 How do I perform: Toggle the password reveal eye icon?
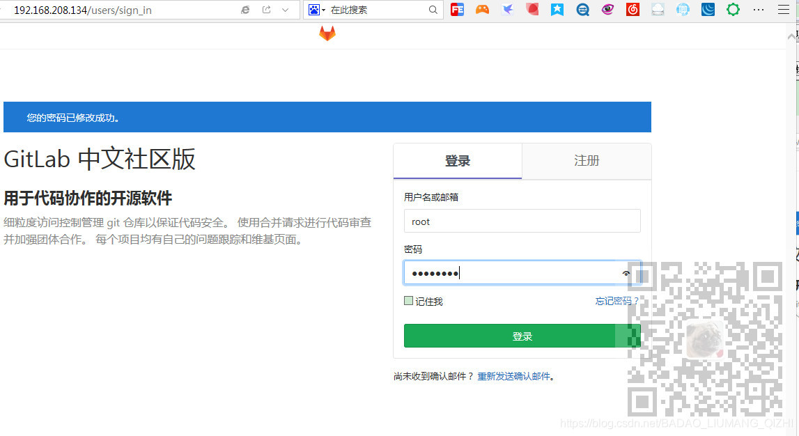pos(626,274)
